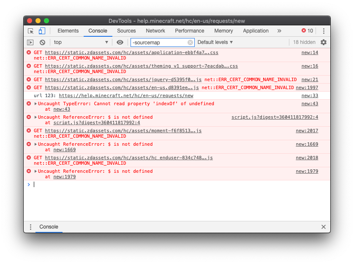Open the moment-f6f8513 js URL
The width and height of the screenshot is (354, 264).
[123, 131]
